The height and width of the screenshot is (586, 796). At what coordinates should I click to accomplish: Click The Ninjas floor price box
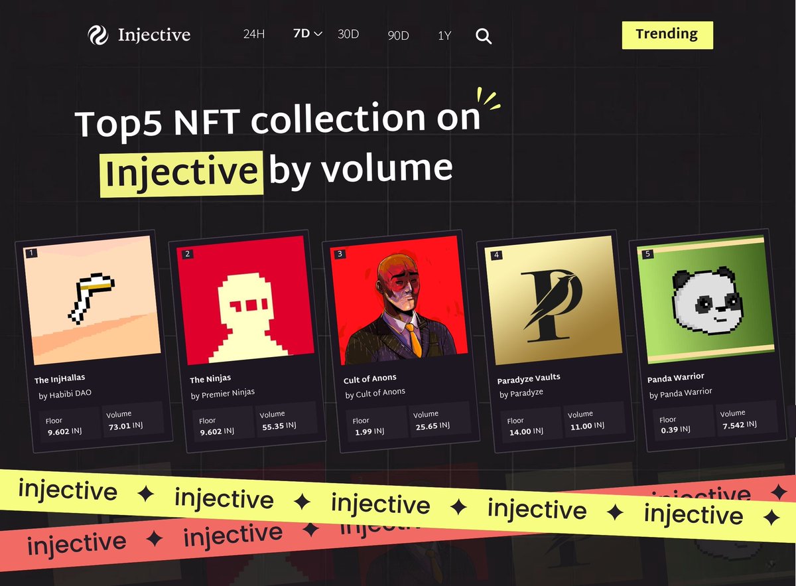223,425
